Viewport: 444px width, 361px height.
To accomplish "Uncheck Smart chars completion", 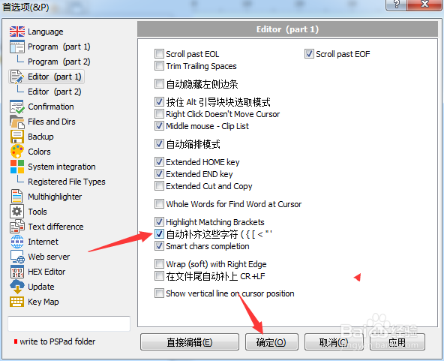I will [159, 246].
